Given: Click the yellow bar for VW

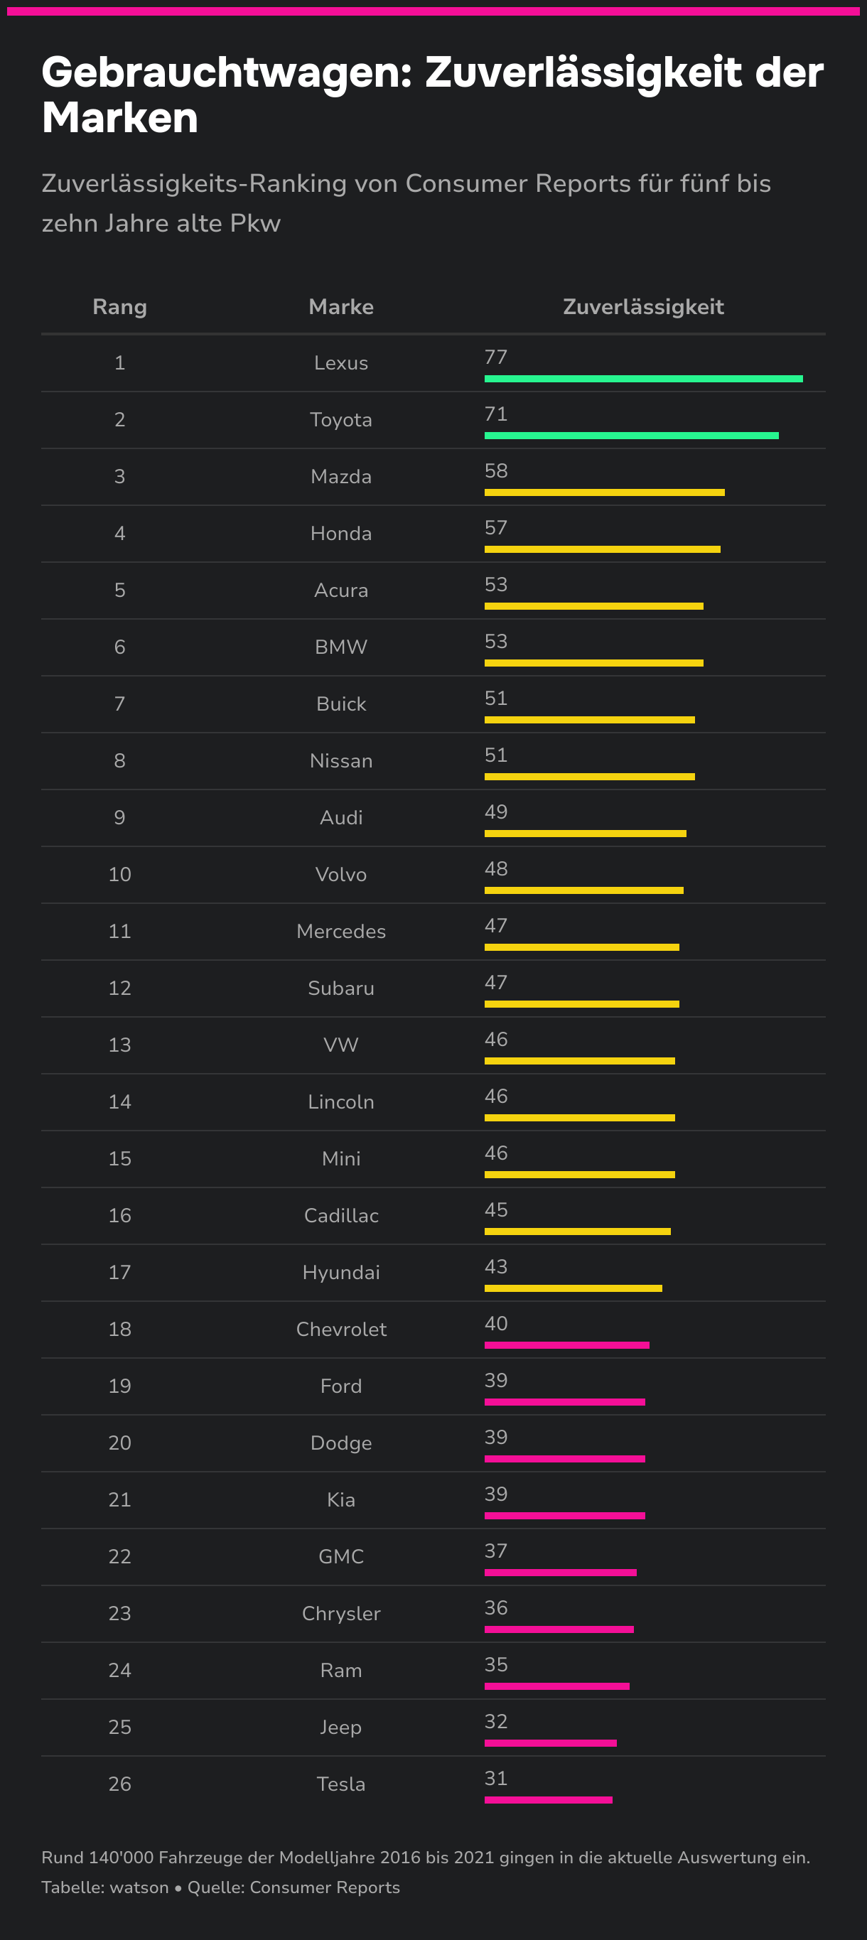Looking at the screenshot, I should point(579,1061).
